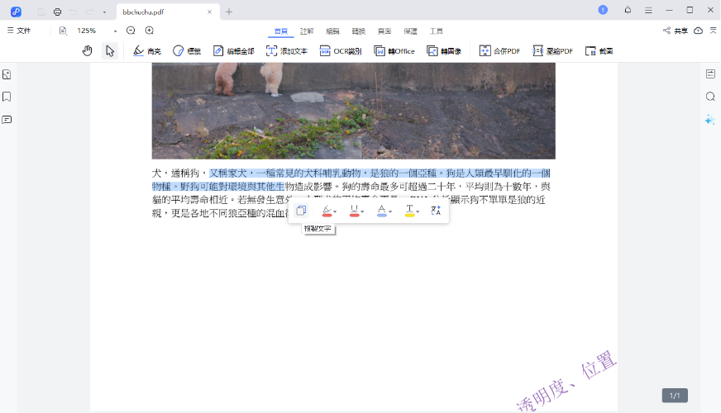Click the 轉圖像 convert to image button
The width and height of the screenshot is (721, 413).
(444, 51)
